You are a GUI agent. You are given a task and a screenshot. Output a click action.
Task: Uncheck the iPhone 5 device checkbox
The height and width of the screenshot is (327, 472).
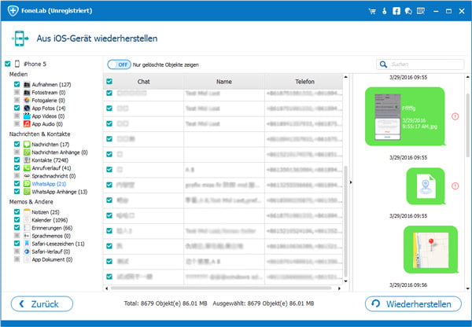pyautogui.click(x=8, y=64)
